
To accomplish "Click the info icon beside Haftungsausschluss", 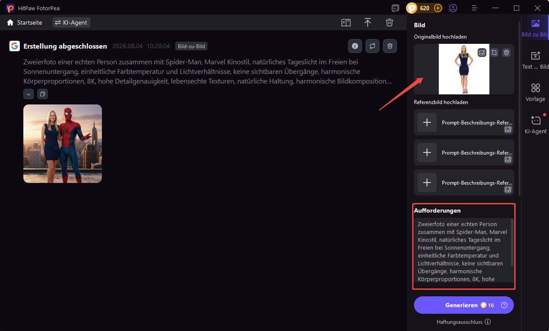I will (488, 322).
